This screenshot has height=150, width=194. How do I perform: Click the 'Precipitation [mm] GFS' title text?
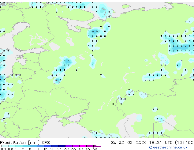(x=25, y=143)
